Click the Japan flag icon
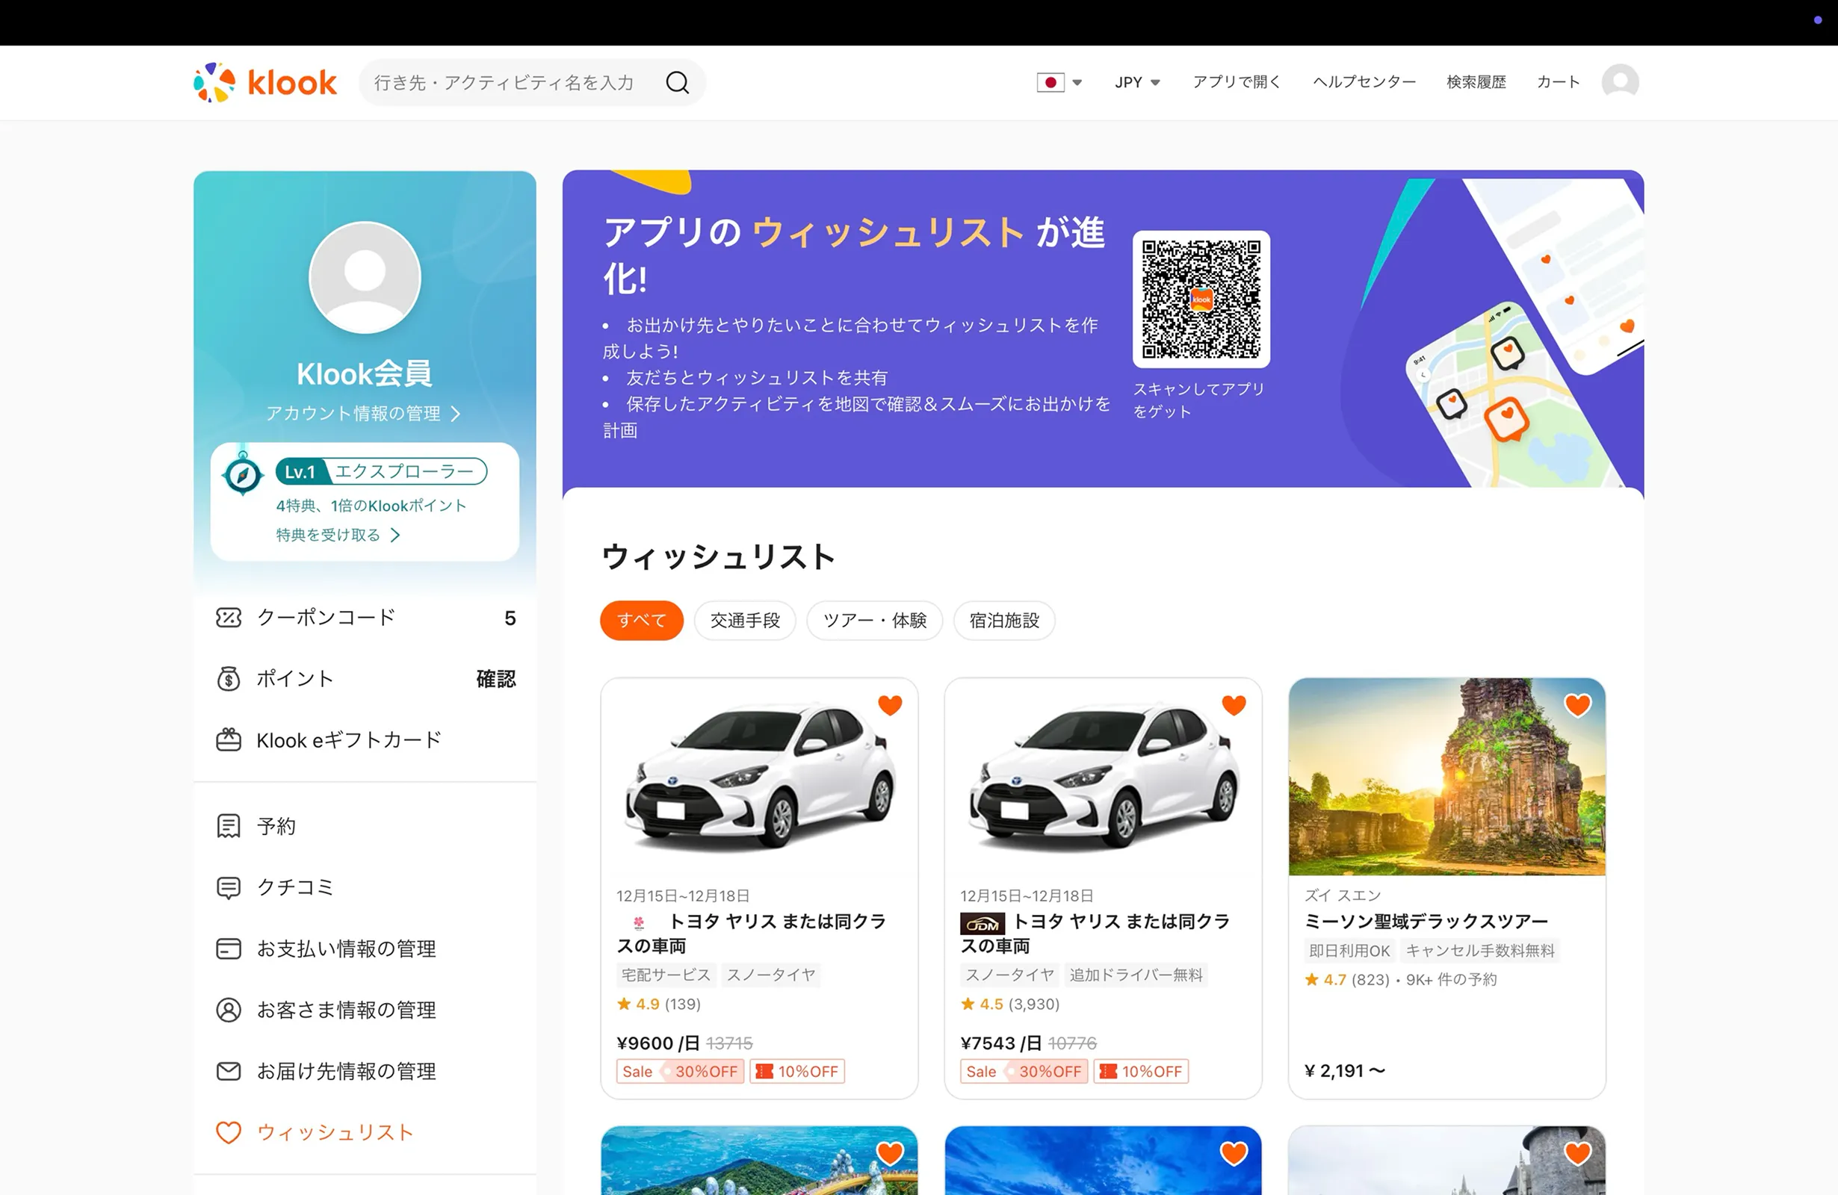 1050,82
